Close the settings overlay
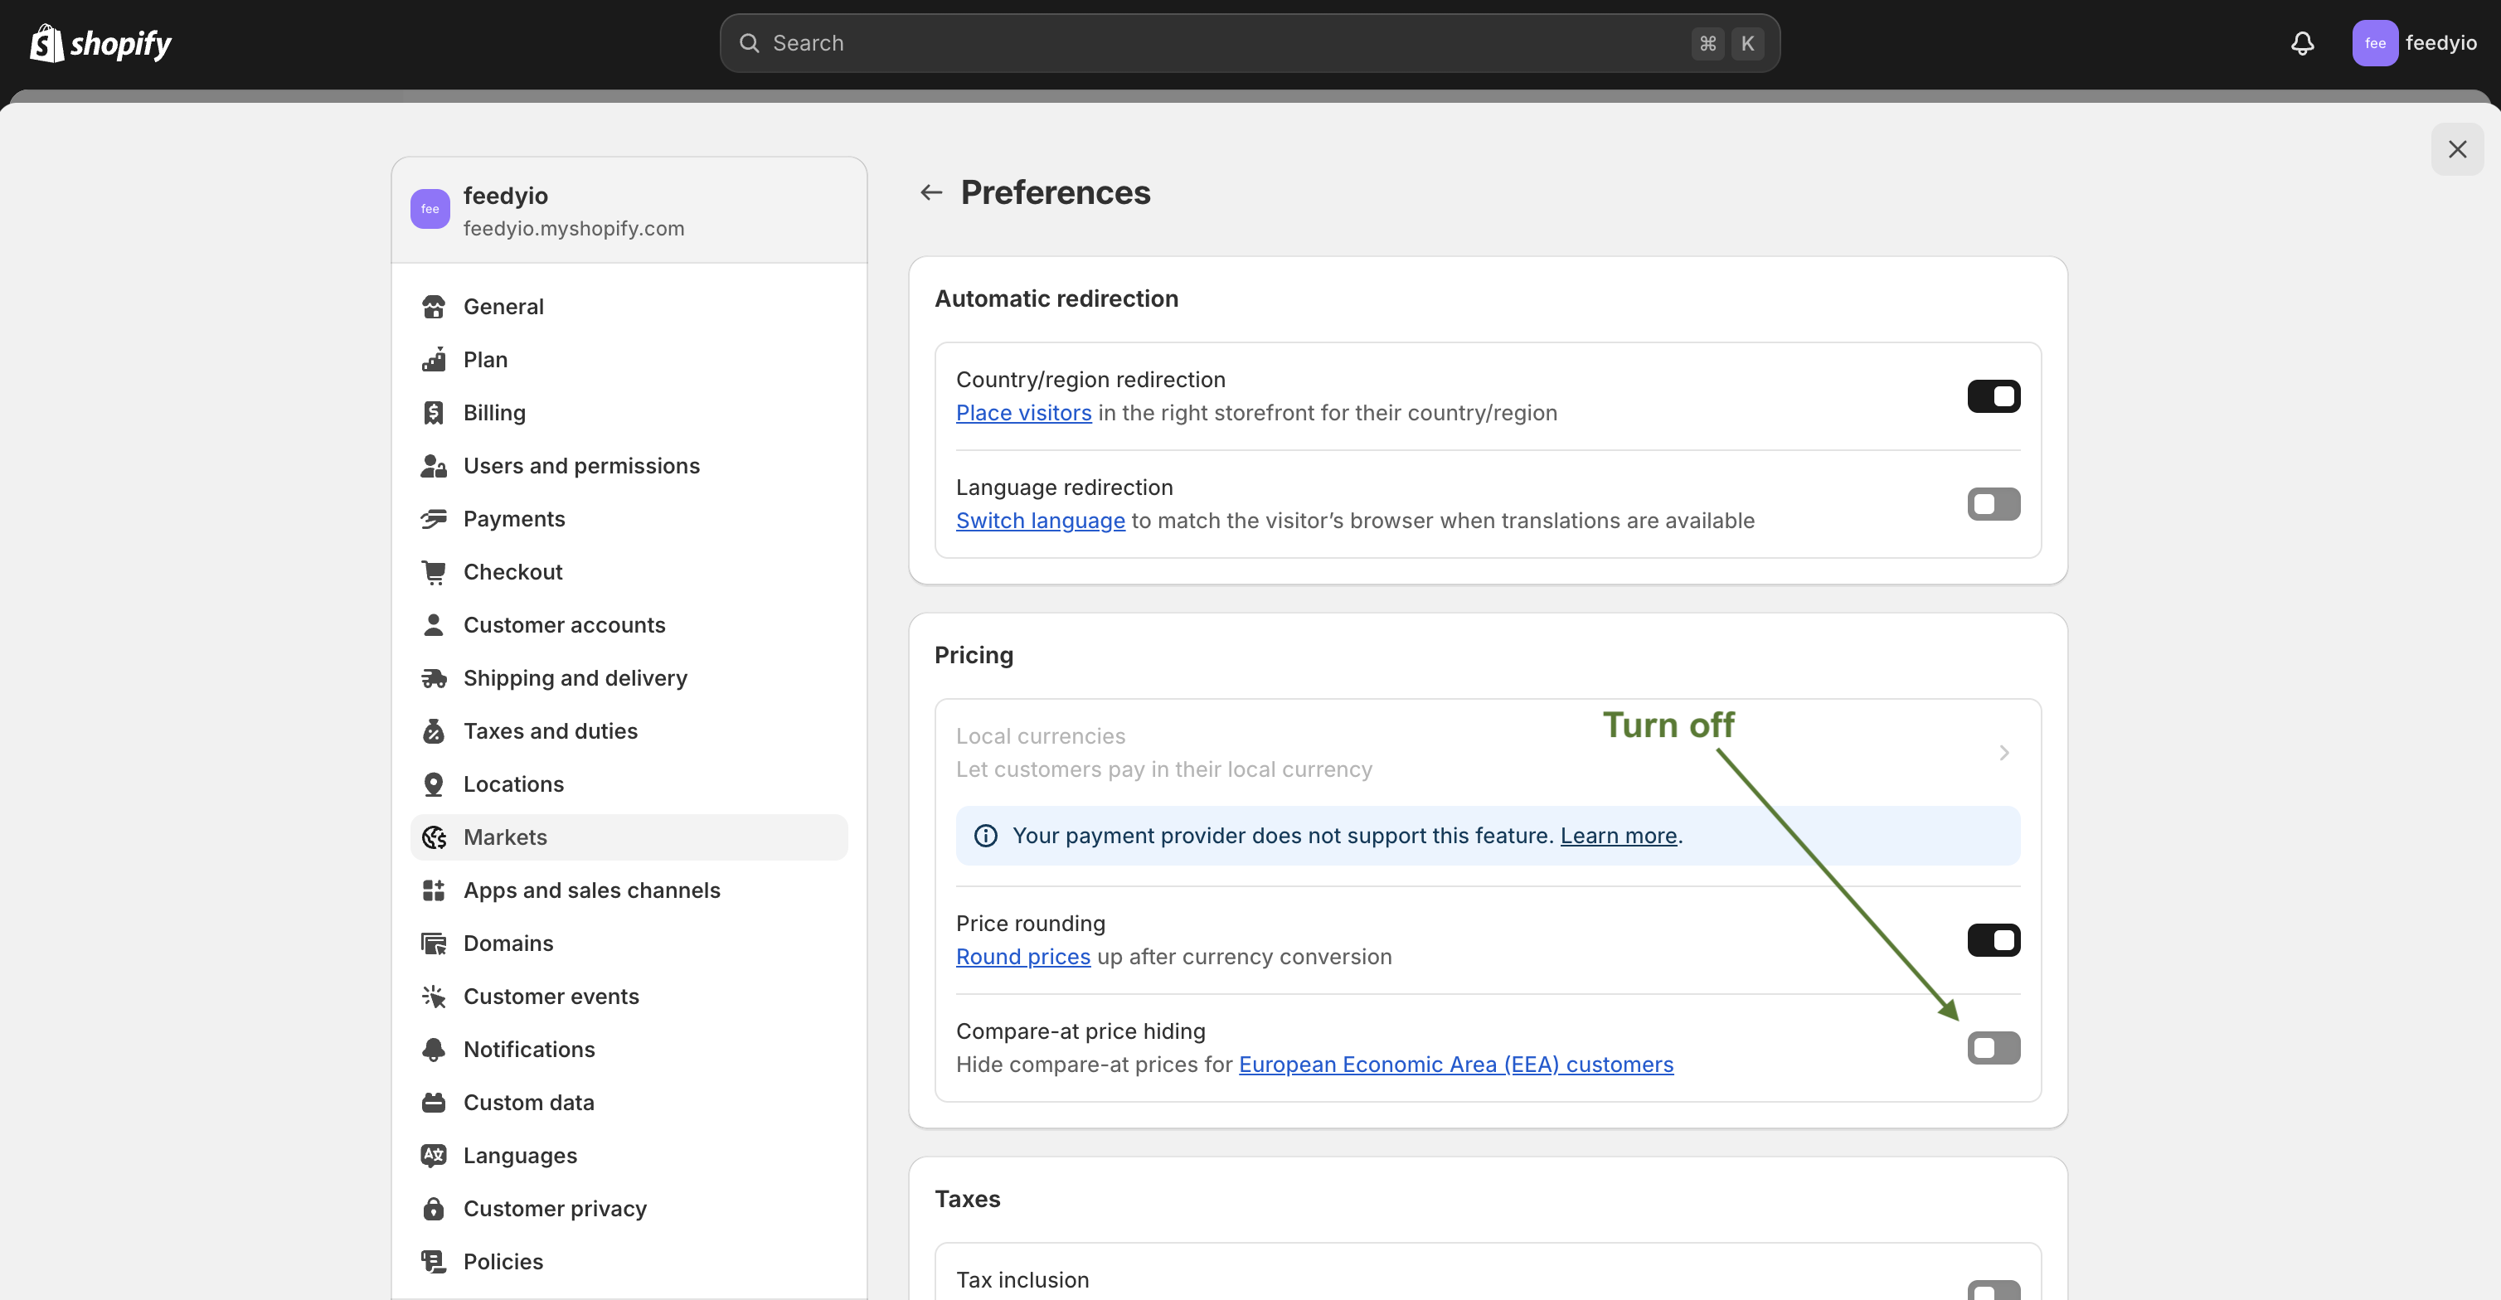 coord(2456,149)
